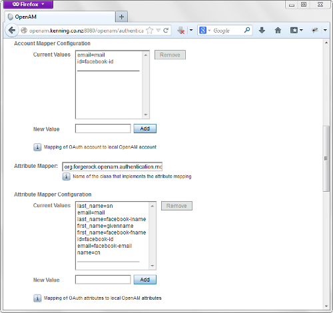Select last_name=sn in attribute list
This screenshot has height=313, width=333.
coord(95,206)
